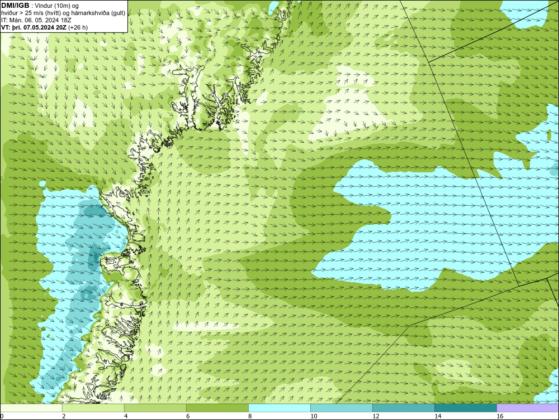Click the 14–16 m/s dark teal legend swatch

point(465,408)
